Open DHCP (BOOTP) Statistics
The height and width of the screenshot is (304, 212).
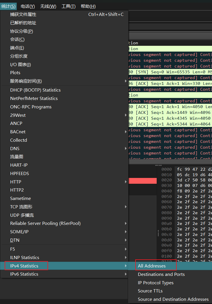tap(64, 90)
